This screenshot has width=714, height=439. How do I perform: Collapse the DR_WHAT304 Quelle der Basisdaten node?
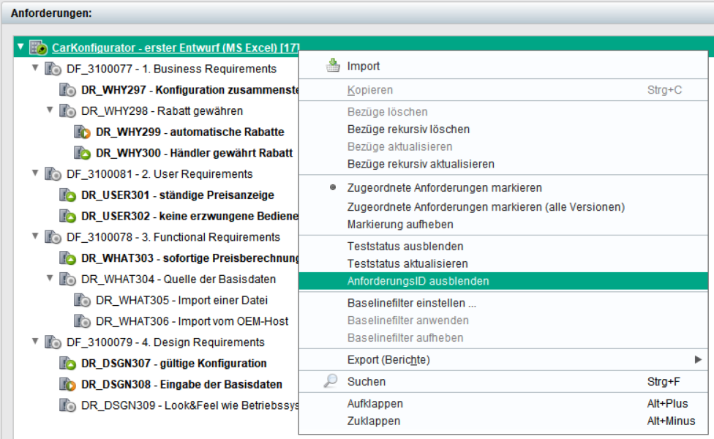pos(50,278)
